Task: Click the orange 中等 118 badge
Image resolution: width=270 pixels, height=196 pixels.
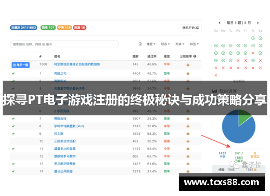Action: pyautogui.click(x=64, y=28)
